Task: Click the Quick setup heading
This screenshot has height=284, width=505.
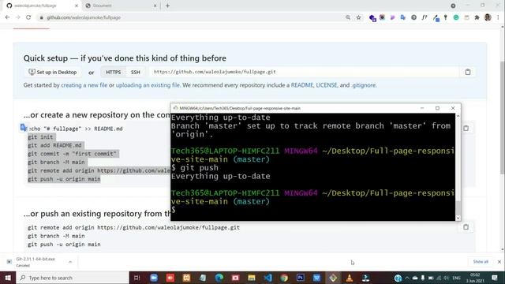Action: pyautogui.click(x=125, y=58)
